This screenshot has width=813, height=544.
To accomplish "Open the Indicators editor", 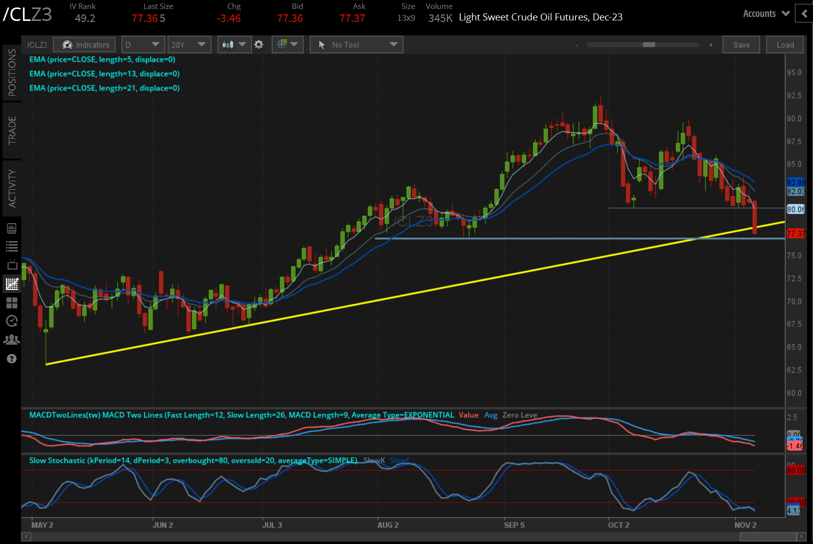I will pyautogui.click(x=84, y=44).
